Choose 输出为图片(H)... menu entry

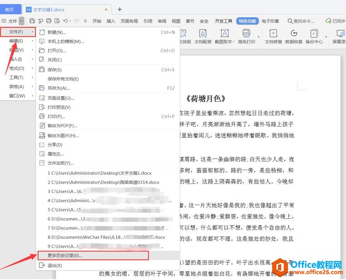click(x=108, y=136)
